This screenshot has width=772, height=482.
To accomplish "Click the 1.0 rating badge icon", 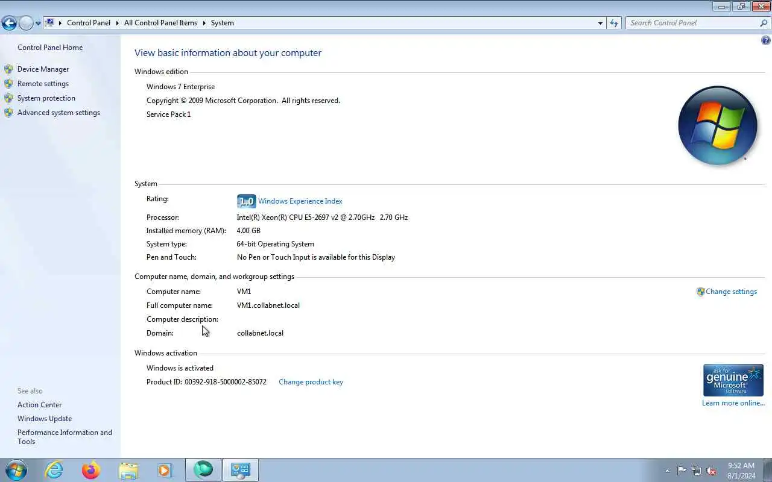I will click(x=247, y=201).
